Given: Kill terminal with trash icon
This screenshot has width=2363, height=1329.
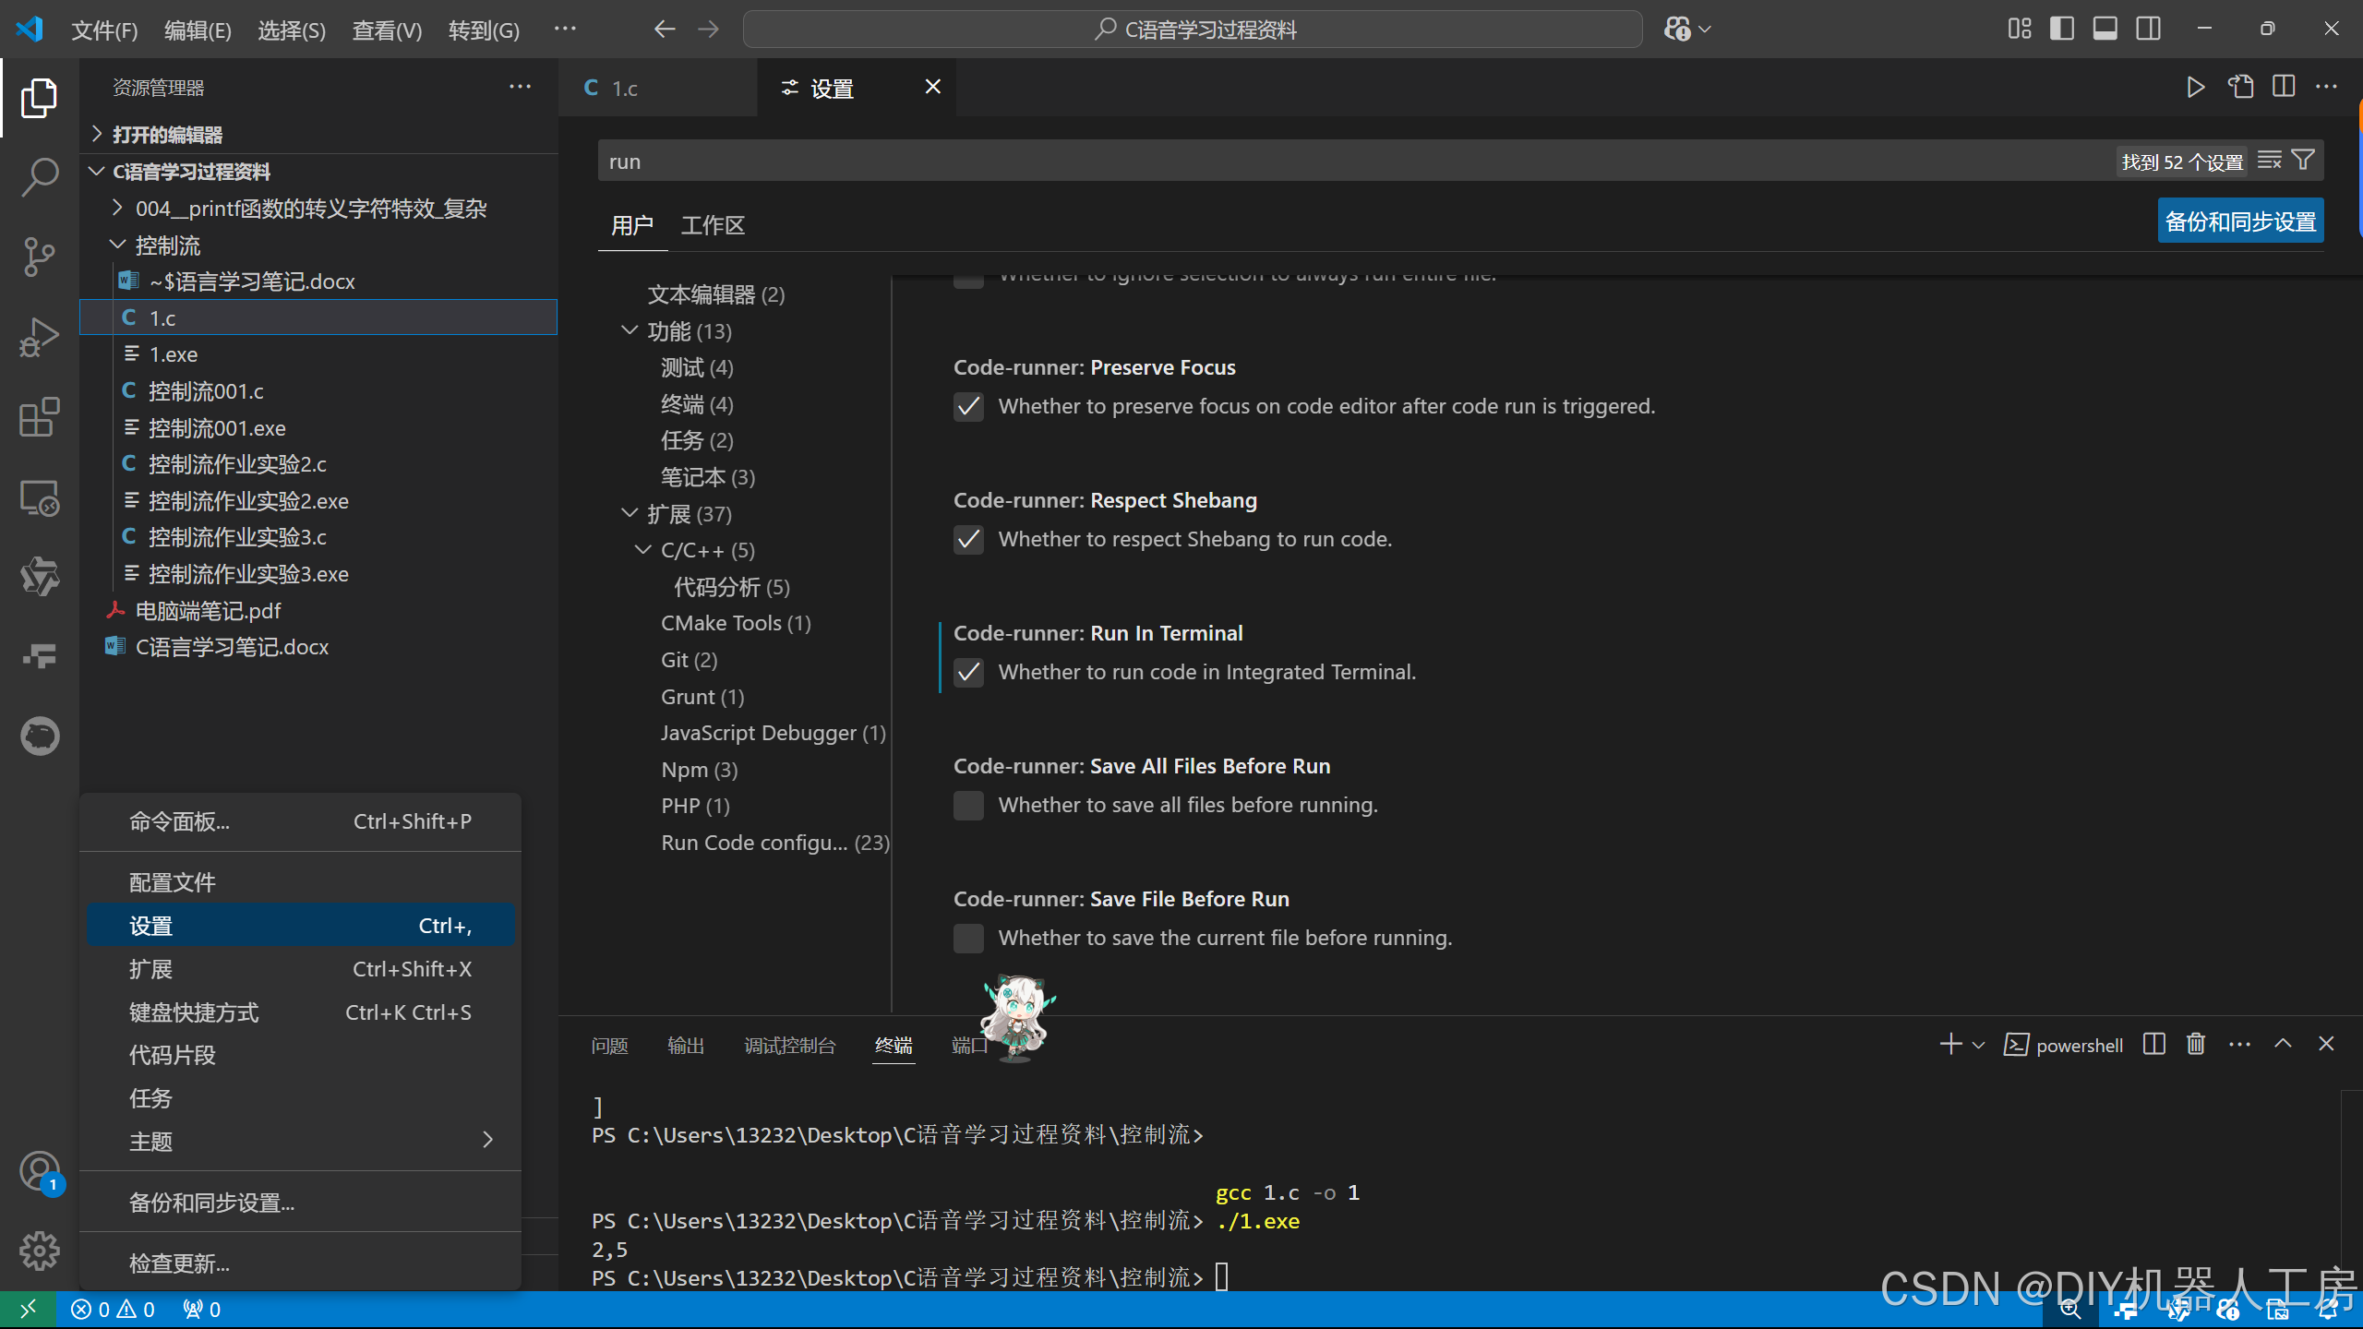Looking at the screenshot, I should (x=2196, y=1044).
